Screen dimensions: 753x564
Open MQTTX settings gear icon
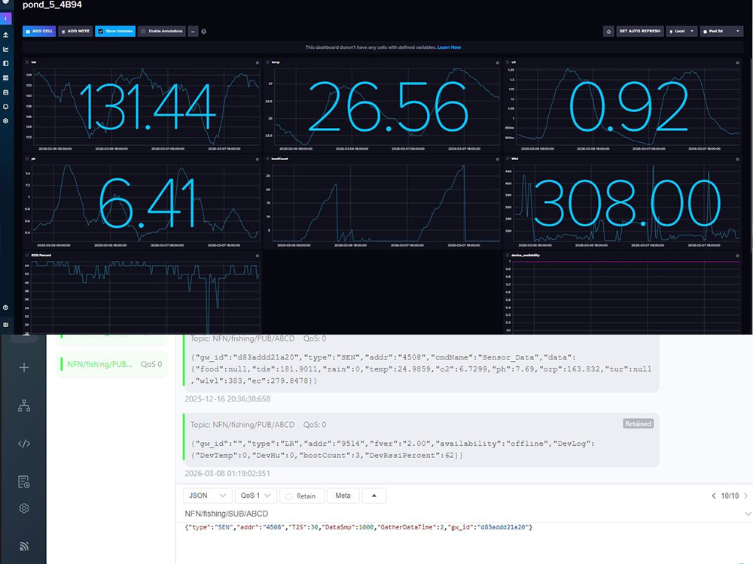coord(24,508)
